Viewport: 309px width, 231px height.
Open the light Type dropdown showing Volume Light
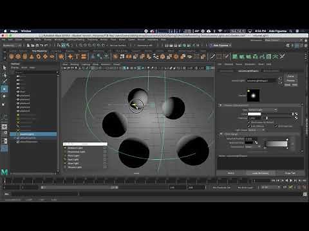coord(263,110)
